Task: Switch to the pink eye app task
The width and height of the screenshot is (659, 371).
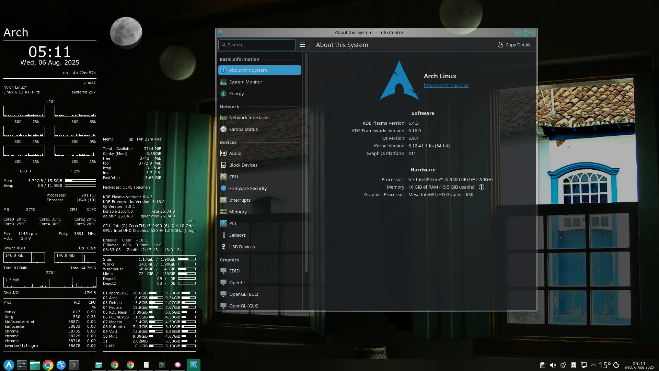Action: 178,365
